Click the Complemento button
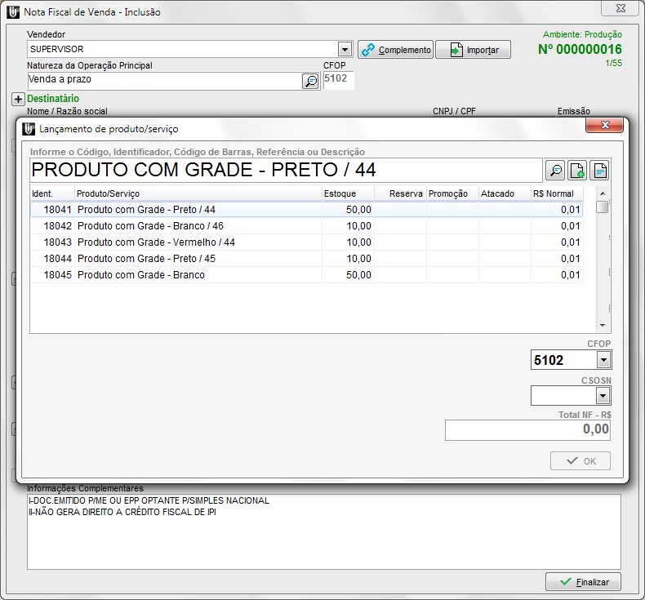 395,50
